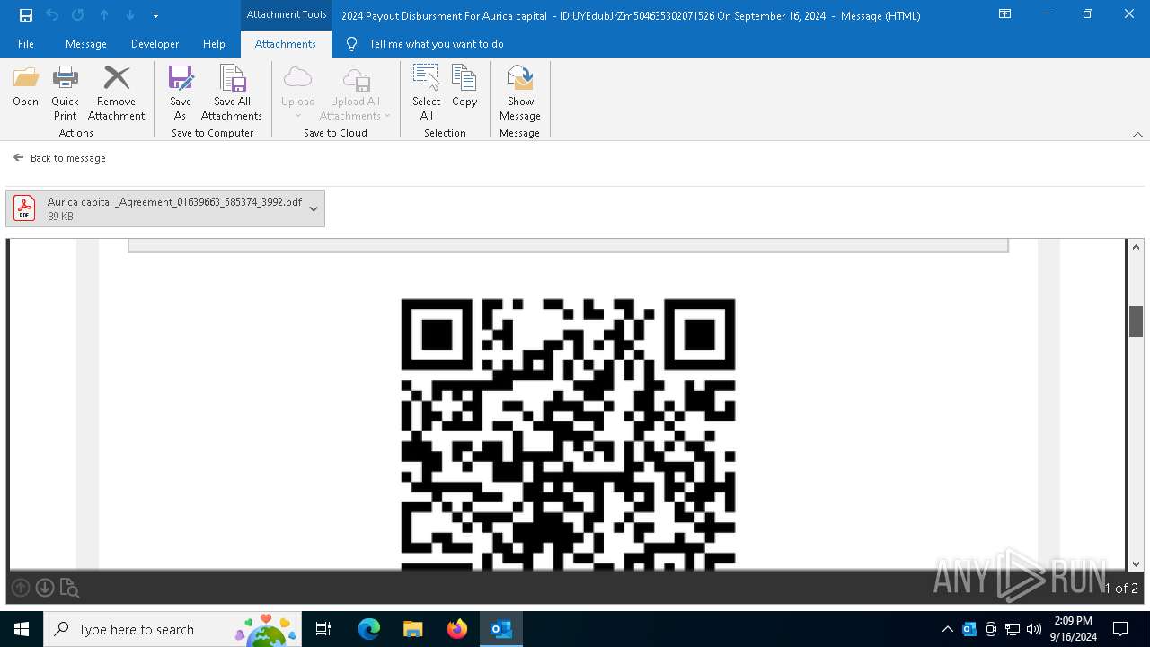
Task: Switch to the Developer tab
Action: [155, 44]
